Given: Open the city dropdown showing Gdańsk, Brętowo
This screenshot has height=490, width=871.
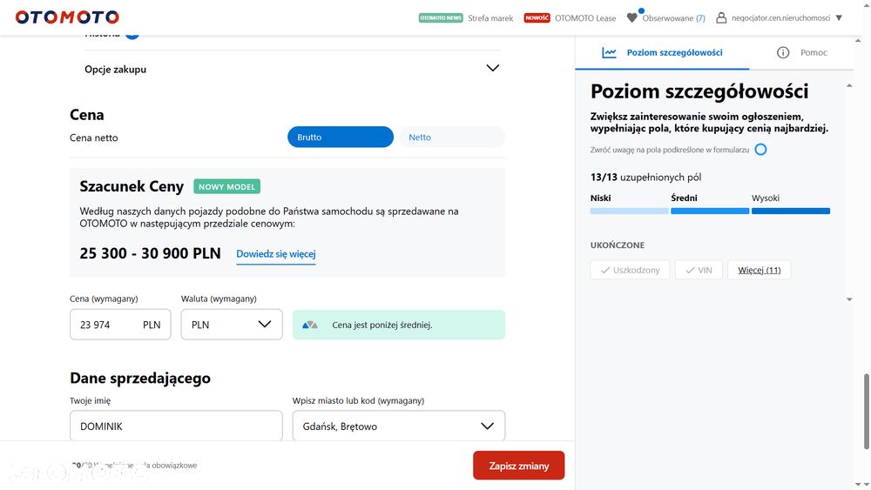Looking at the screenshot, I should 399,426.
